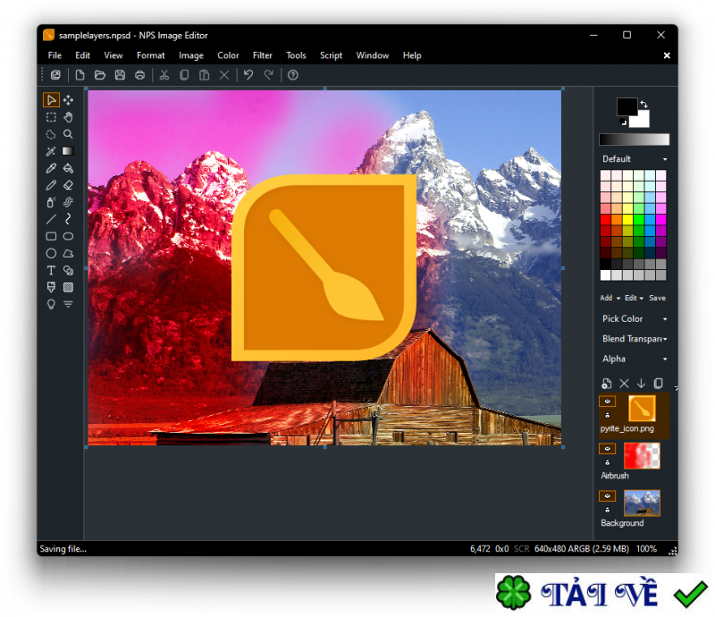Screen dimensions: 715x617
Task: Print using the printer toolbar icon
Action: 140,75
